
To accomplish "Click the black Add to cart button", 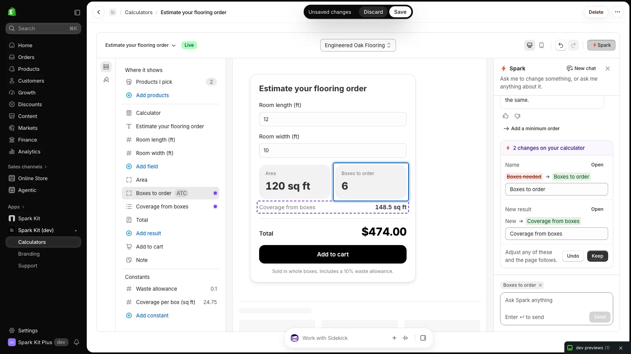I will (332, 254).
